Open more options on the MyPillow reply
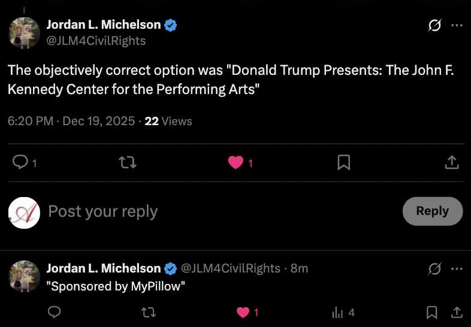Screen dimensions: 471x327 (457, 269)
